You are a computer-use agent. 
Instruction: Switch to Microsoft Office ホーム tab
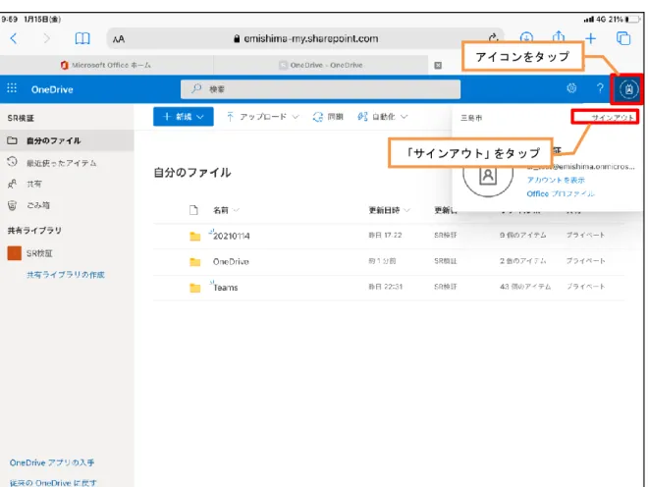[x=106, y=65]
